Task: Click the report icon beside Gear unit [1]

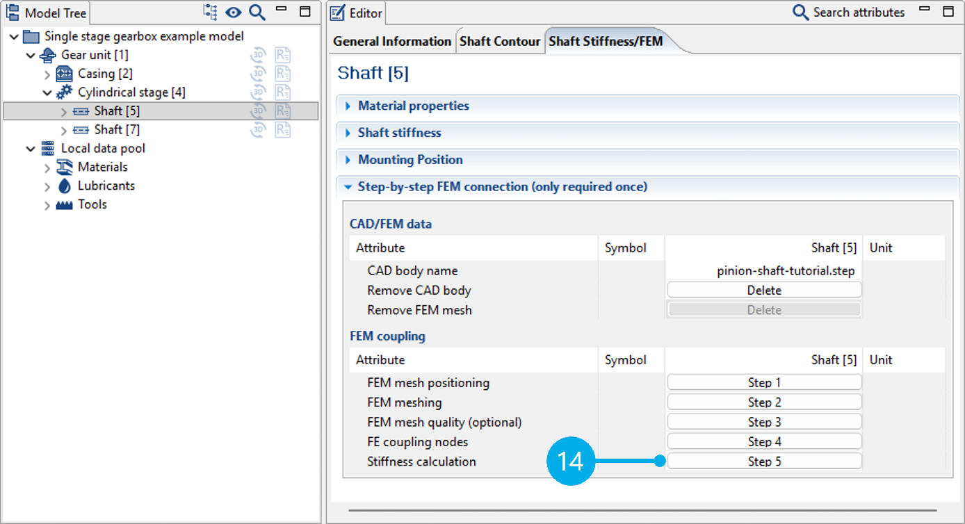Action: 282,56
